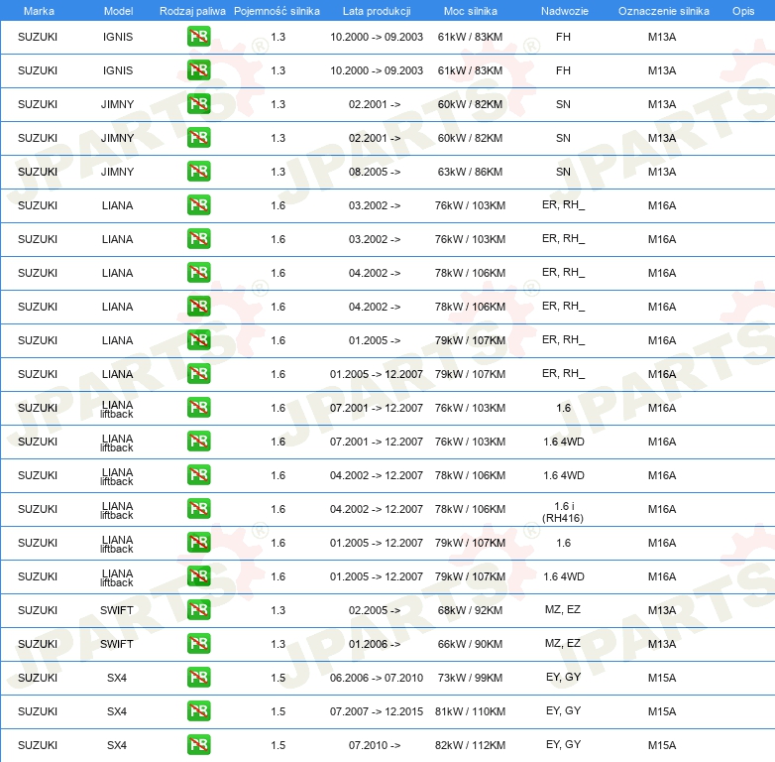Select the SN body cell in the 63kW JIMNY row
This screenshot has width=775, height=762.
click(563, 172)
